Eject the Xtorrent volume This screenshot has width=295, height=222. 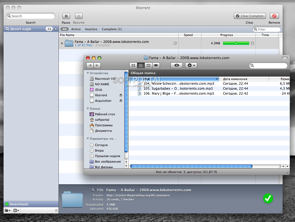[x=121, y=95]
